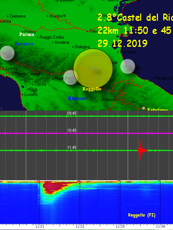Click the white Parma station label
Viewport: 173px width, 230px height.
pyautogui.click(x=27, y=35)
